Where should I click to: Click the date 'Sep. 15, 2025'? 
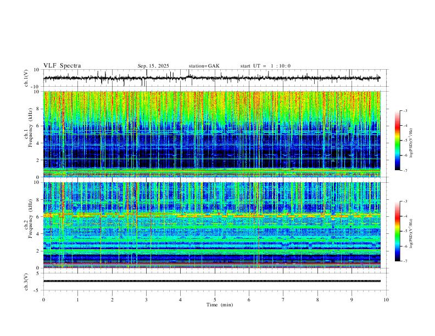(153, 66)
